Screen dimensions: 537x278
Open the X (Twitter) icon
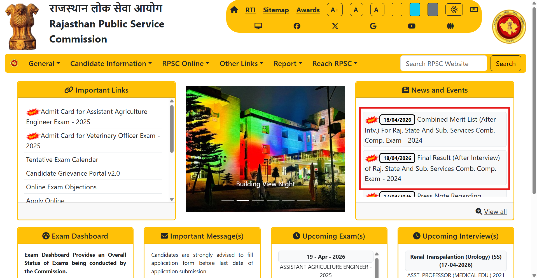(x=335, y=26)
